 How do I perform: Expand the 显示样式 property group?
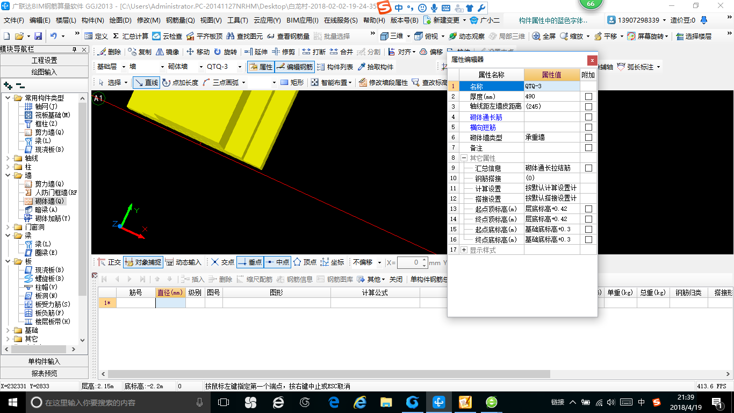pyautogui.click(x=464, y=250)
